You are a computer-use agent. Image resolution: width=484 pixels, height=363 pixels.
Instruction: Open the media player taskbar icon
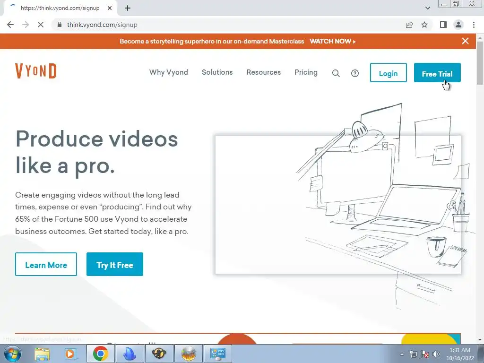(70, 354)
